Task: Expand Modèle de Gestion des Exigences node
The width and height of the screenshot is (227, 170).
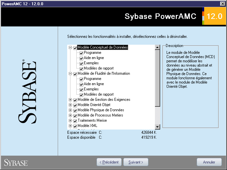Action: click(70, 100)
